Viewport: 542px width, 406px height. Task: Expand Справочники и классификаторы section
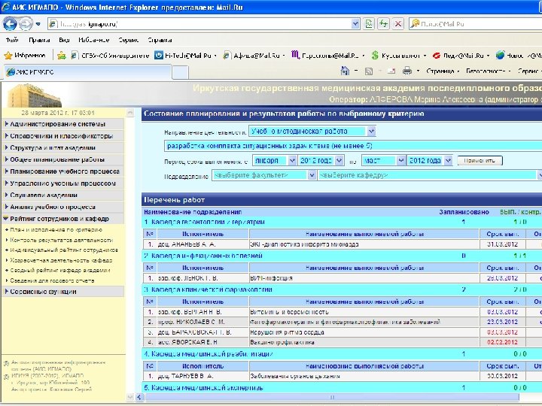click(63, 135)
